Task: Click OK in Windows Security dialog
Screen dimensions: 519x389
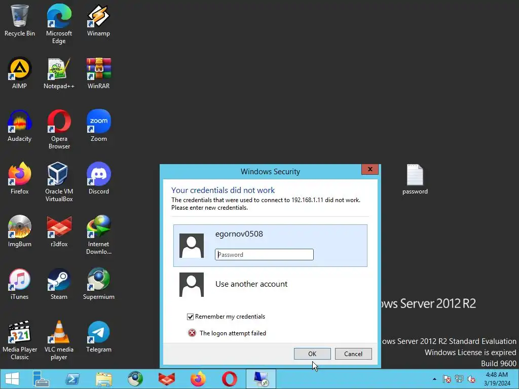Action: [x=312, y=354]
